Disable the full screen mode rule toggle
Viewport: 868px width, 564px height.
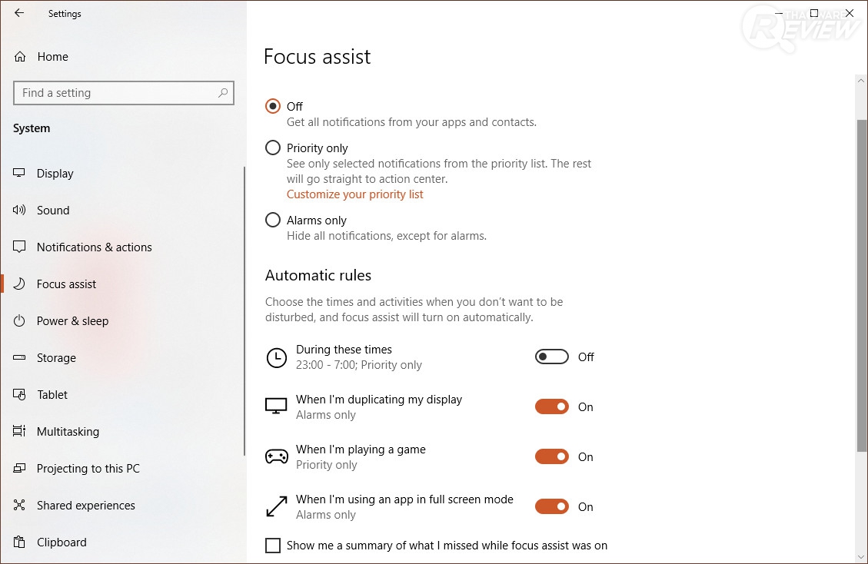pyautogui.click(x=552, y=506)
